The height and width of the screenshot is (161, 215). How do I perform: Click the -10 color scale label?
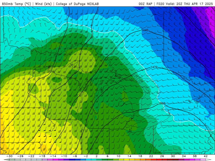pyautogui.click(x=64, y=156)
